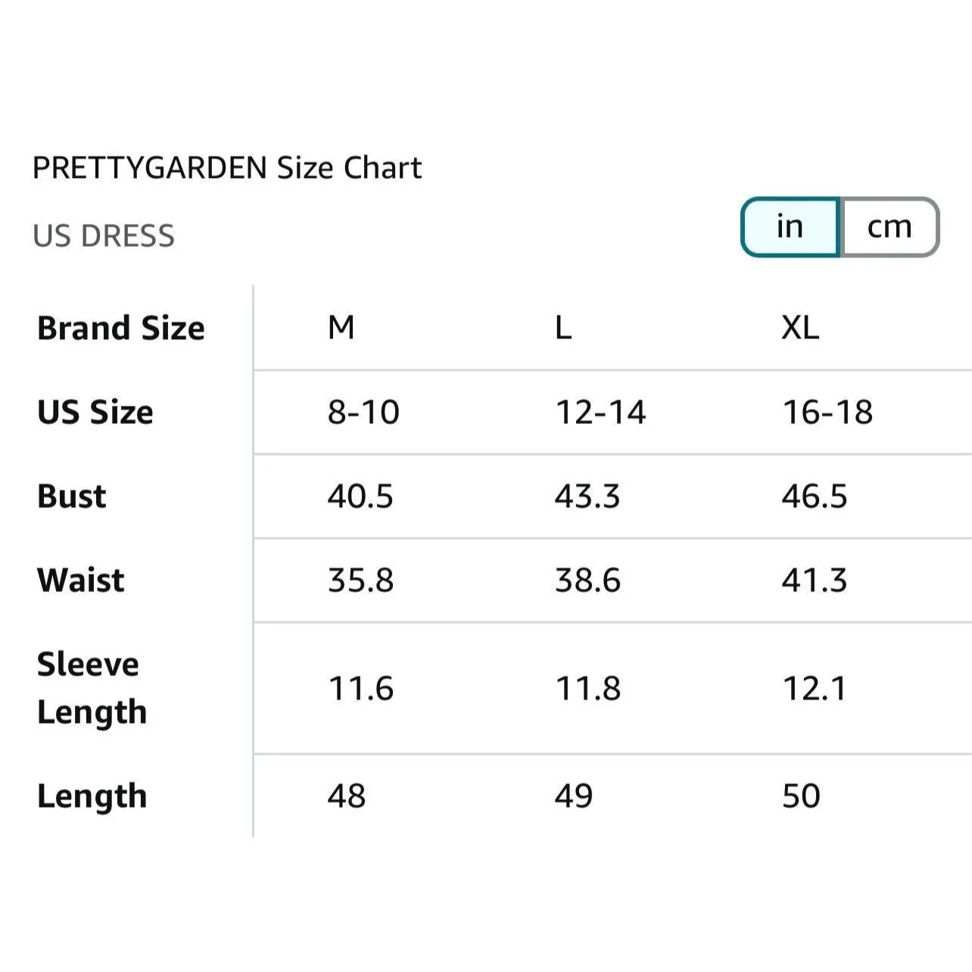The width and height of the screenshot is (972, 972).
Task: Select the M brand size column
Action: tap(341, 328)
